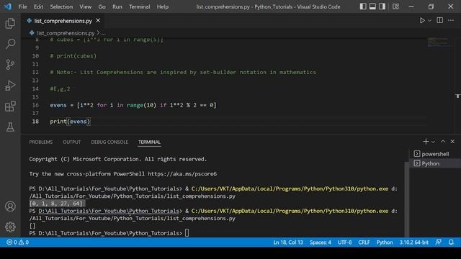Toggle the primary side bar layout icon
Viewport: 461px width, 259px height.
[363, 6]
